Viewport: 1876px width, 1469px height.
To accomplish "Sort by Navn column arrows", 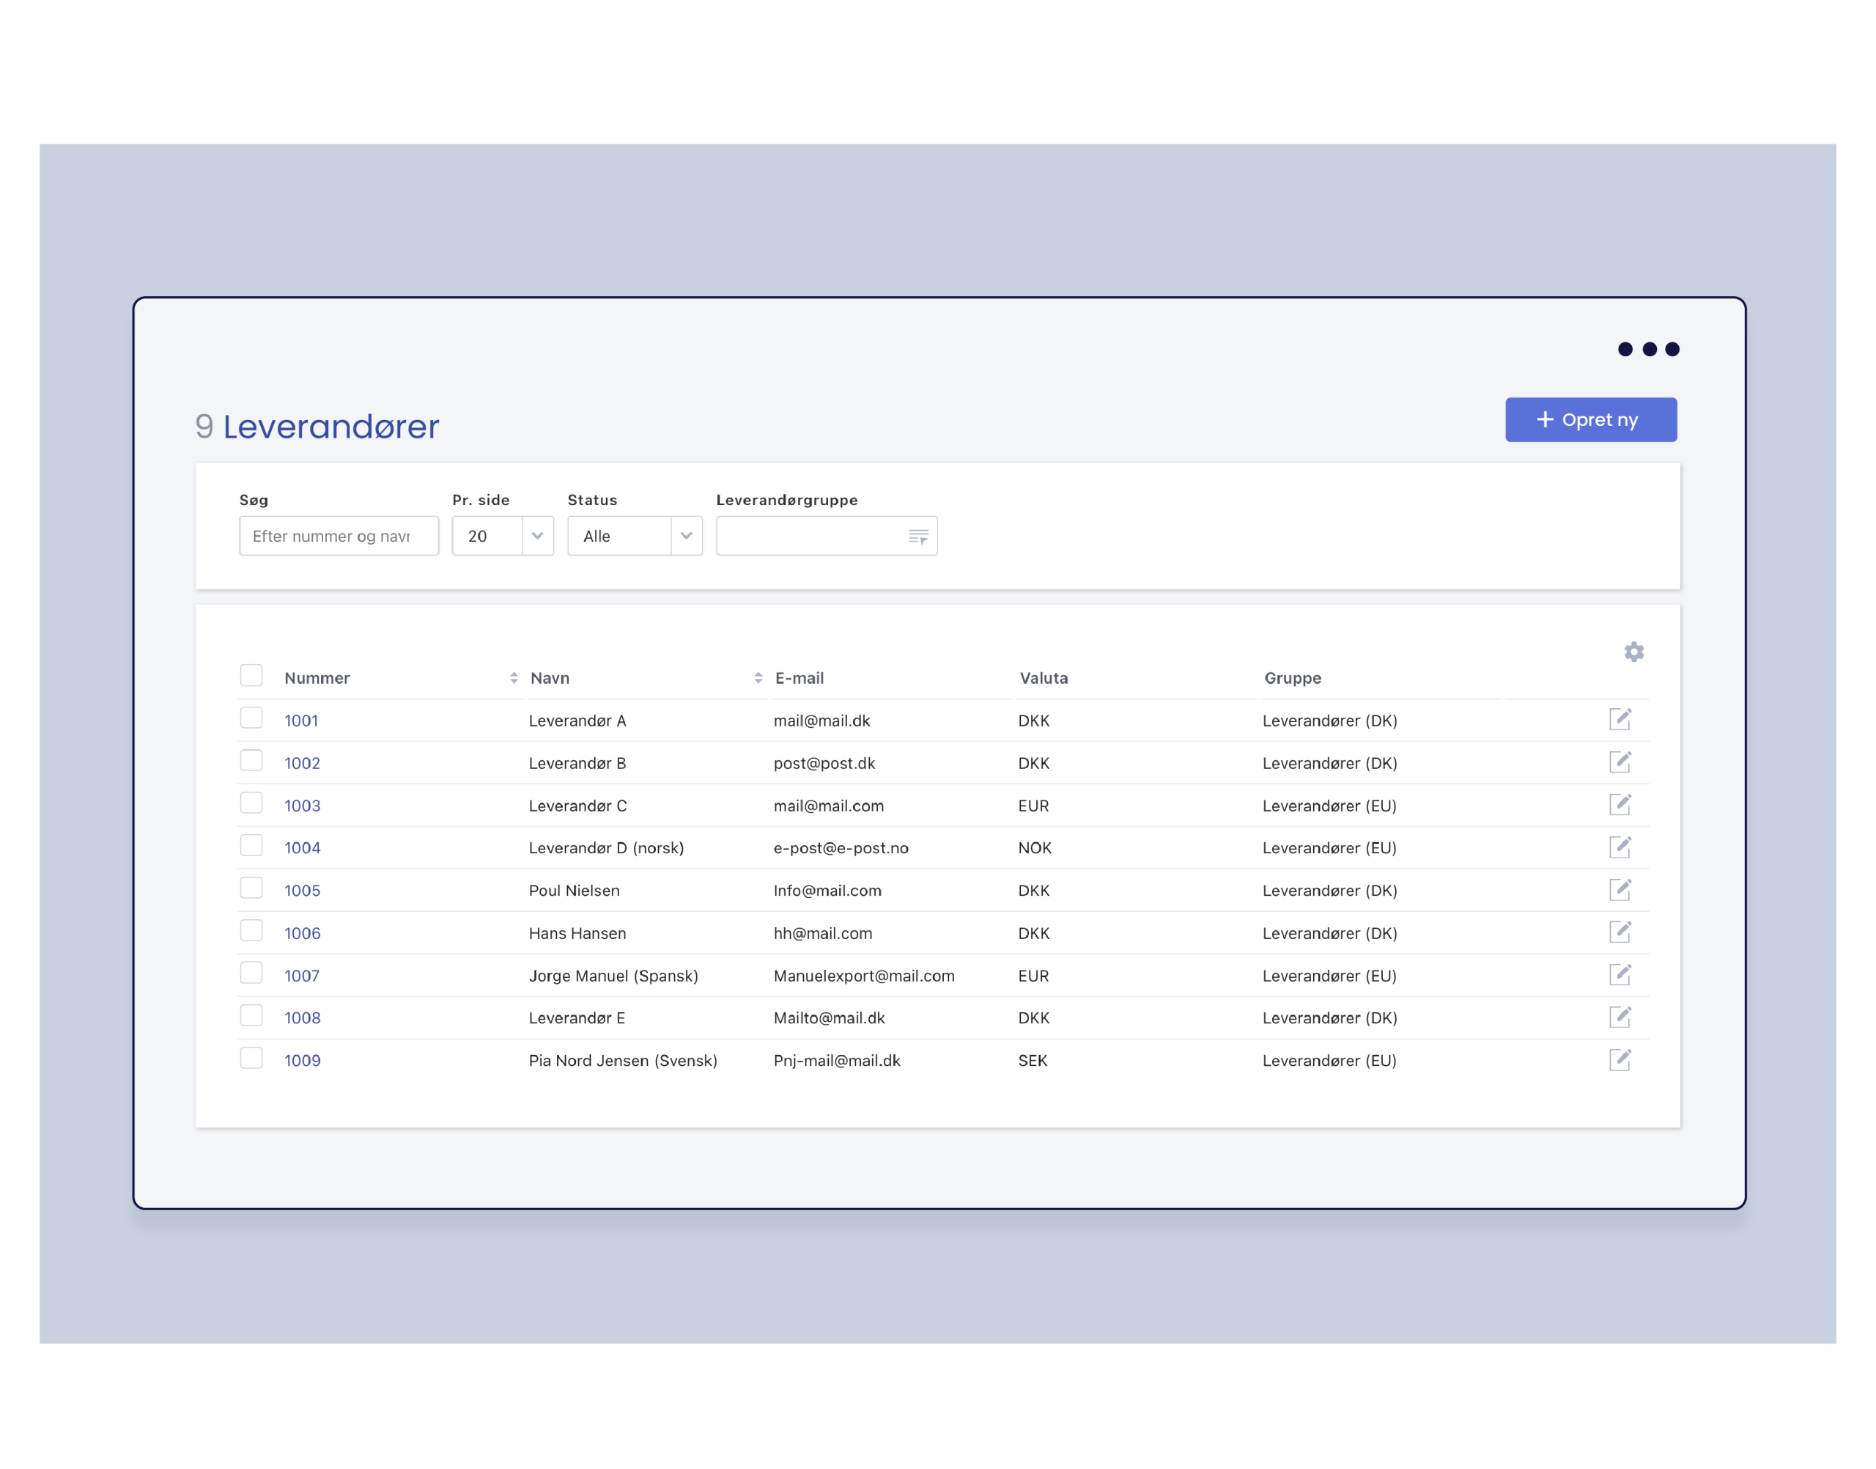I will point(758,678).
